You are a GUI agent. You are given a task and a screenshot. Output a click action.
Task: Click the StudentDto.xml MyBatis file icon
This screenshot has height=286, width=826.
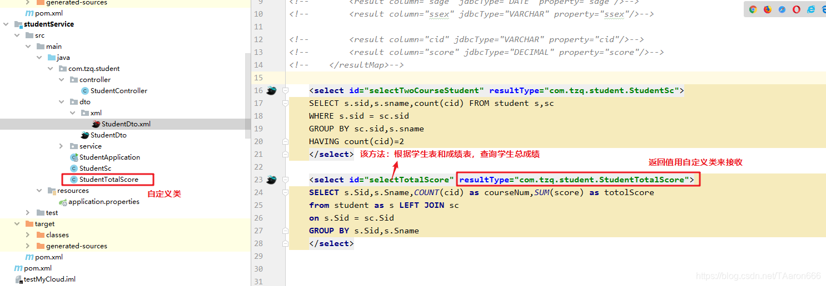click(x=96, y=124)
